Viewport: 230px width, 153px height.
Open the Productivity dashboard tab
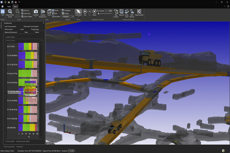35,29
